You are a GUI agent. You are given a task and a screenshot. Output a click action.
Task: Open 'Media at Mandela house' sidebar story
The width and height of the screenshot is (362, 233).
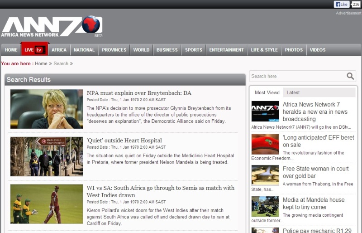[x=314, y=203]
